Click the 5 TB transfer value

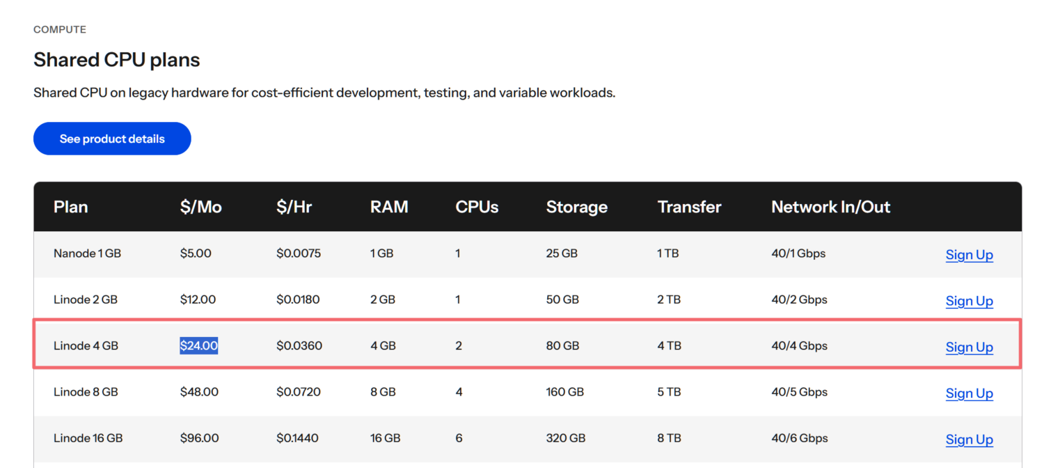point(670,392)
